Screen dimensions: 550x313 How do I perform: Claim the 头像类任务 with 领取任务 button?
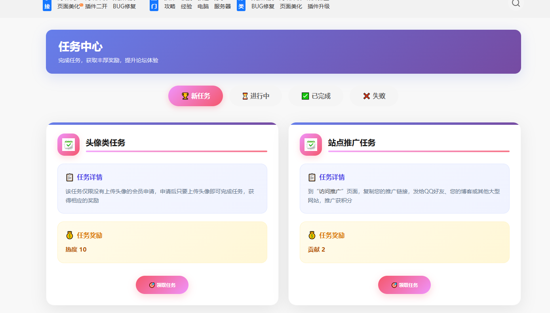coord(162,285)
